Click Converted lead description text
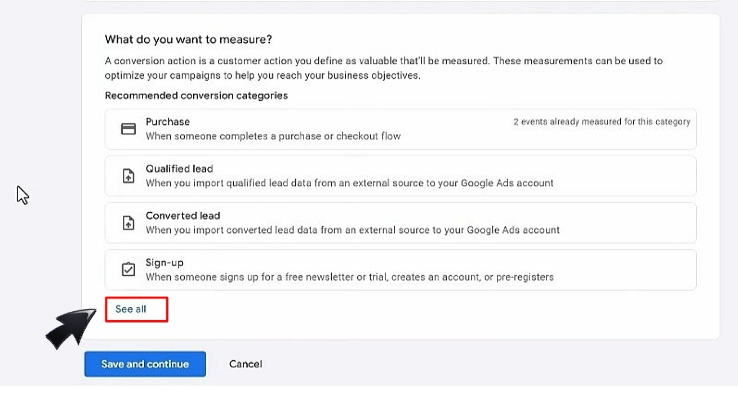The height and width of the screenshot is (394, 738). [352, 230]
